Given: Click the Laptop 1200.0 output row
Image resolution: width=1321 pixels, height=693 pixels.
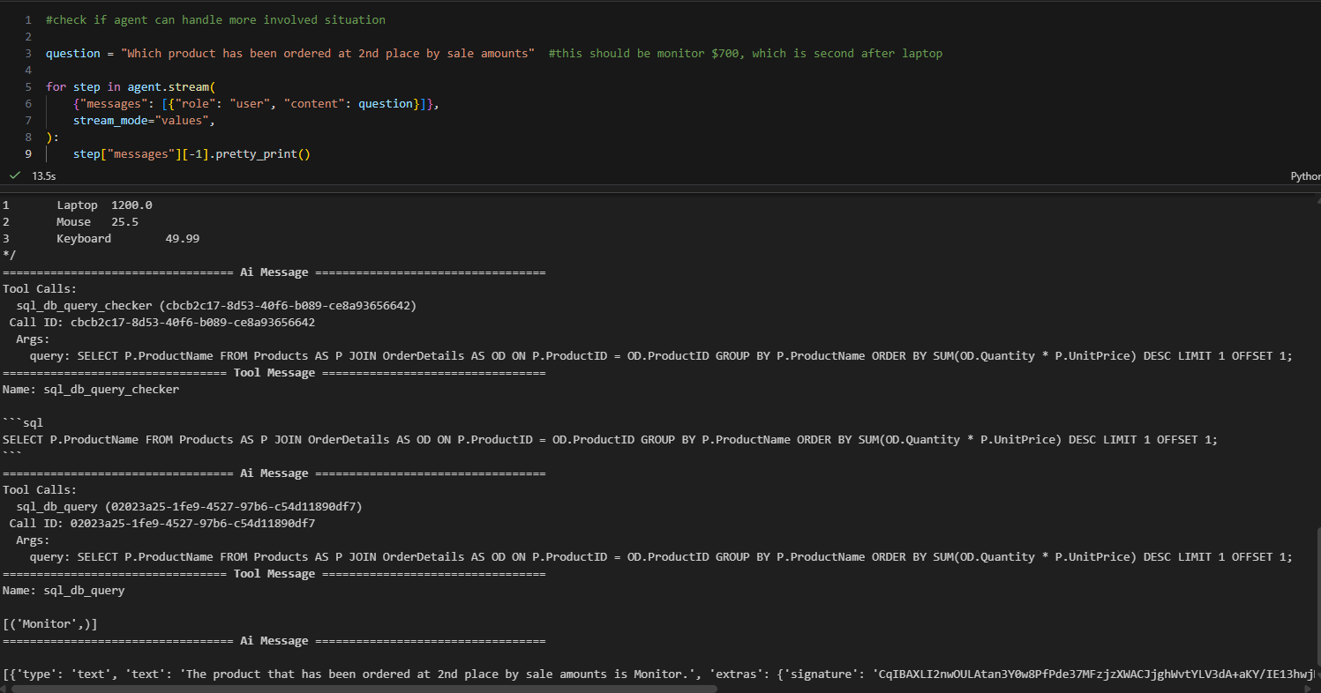Looking at the screenshot, I should [104, 205].
